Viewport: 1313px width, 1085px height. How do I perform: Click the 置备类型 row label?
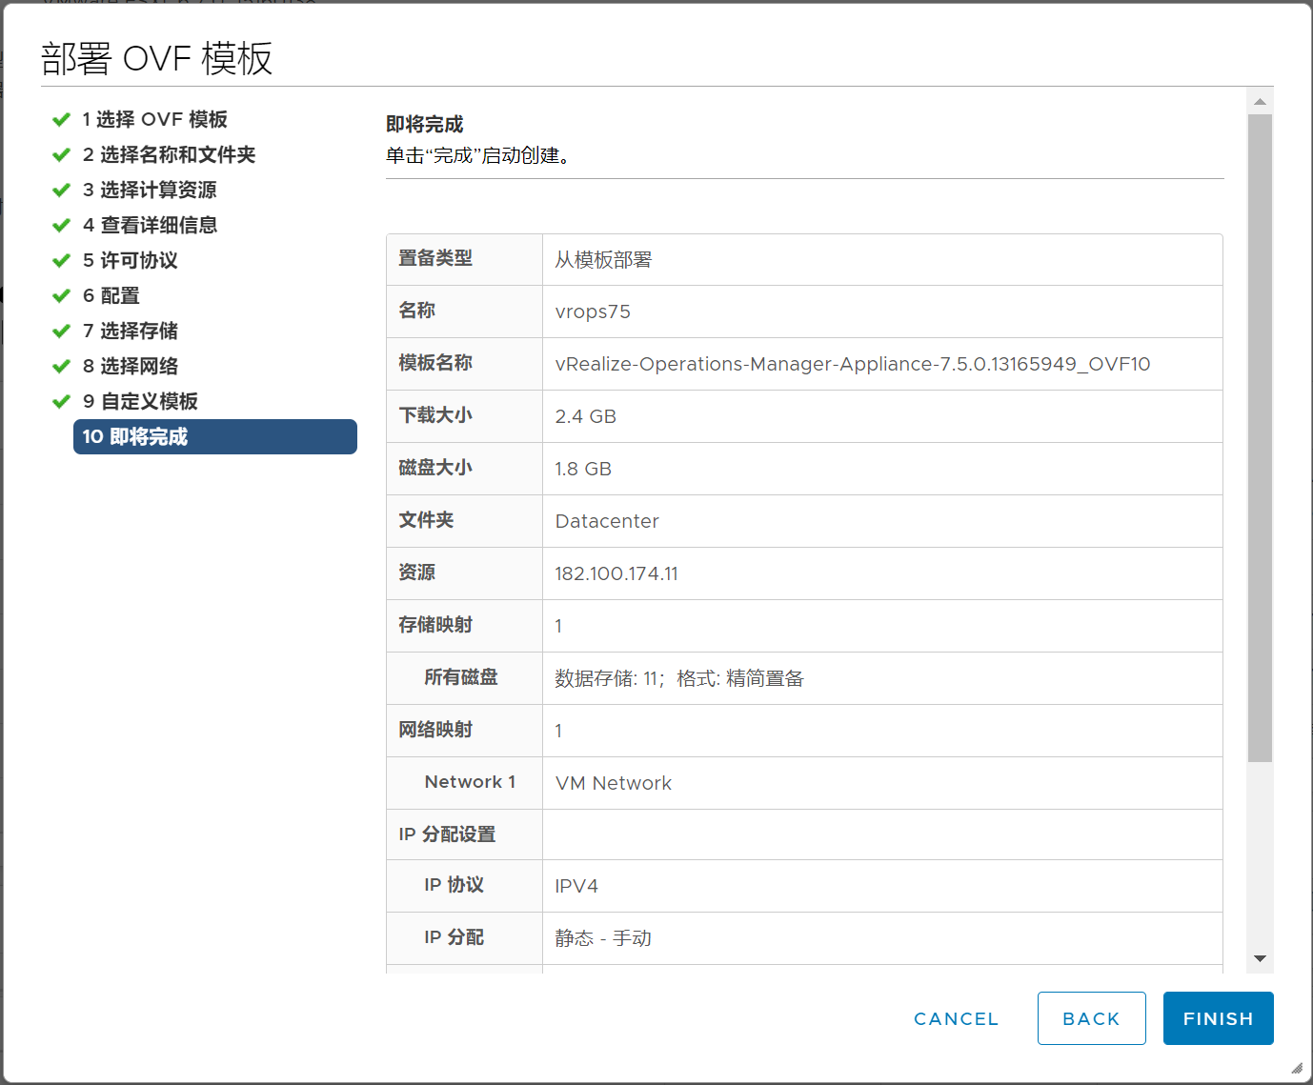[x=435, y=258]
